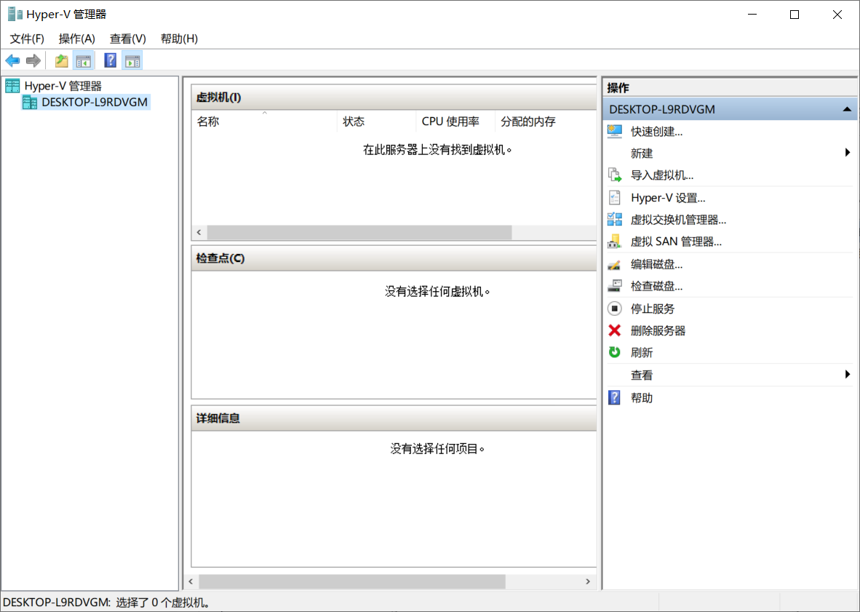Open 虚拟交换机管理器... action
Screen dimensions: 860x612
(678, 220)
